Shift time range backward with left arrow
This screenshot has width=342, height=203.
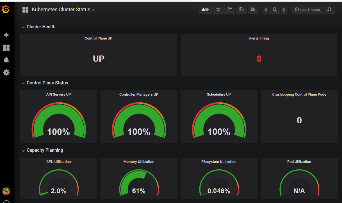click(x=266, y=10)
